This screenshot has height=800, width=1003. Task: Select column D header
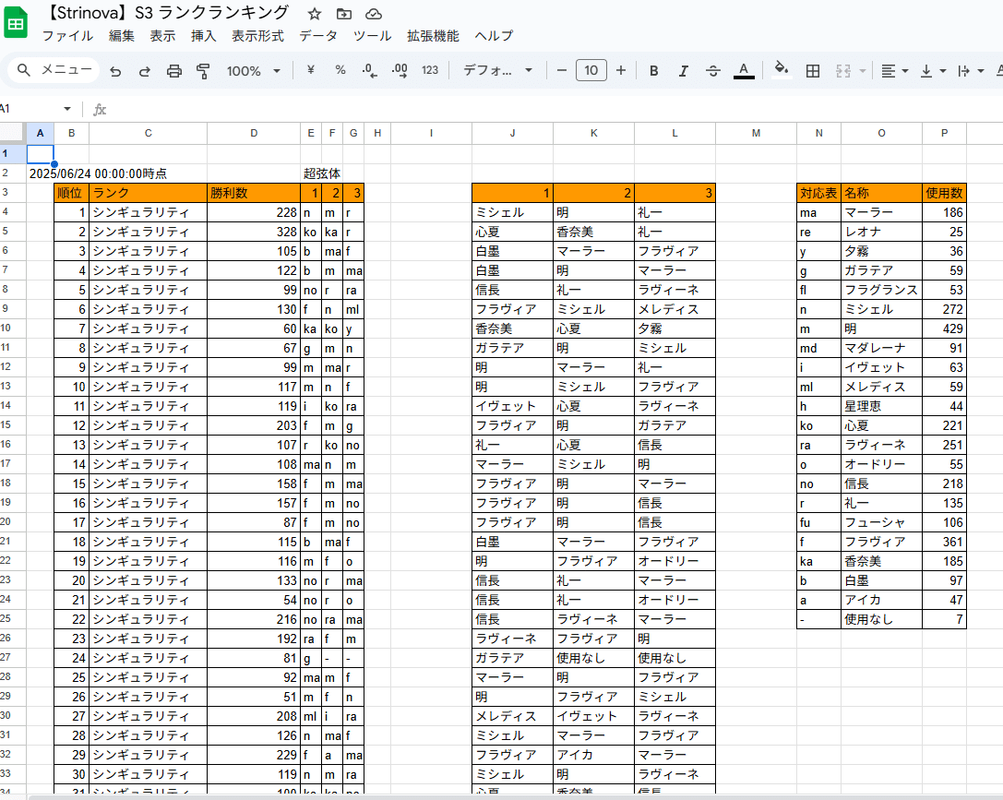click(254, 133)
